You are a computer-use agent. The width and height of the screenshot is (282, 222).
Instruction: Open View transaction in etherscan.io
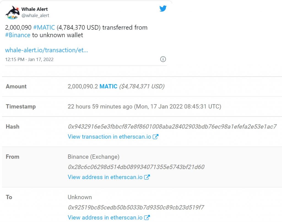point(109,137)
